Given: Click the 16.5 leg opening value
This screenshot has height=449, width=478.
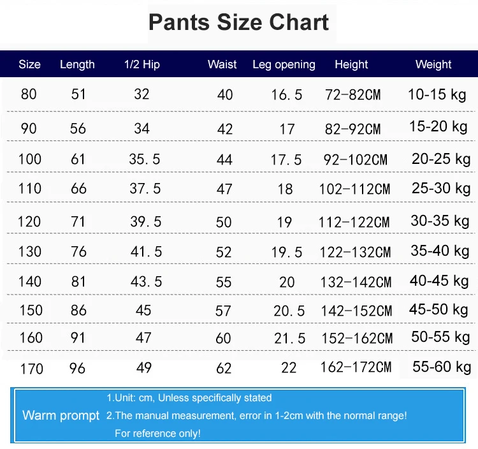Looking at the screenshot, I should pos(287,95).
